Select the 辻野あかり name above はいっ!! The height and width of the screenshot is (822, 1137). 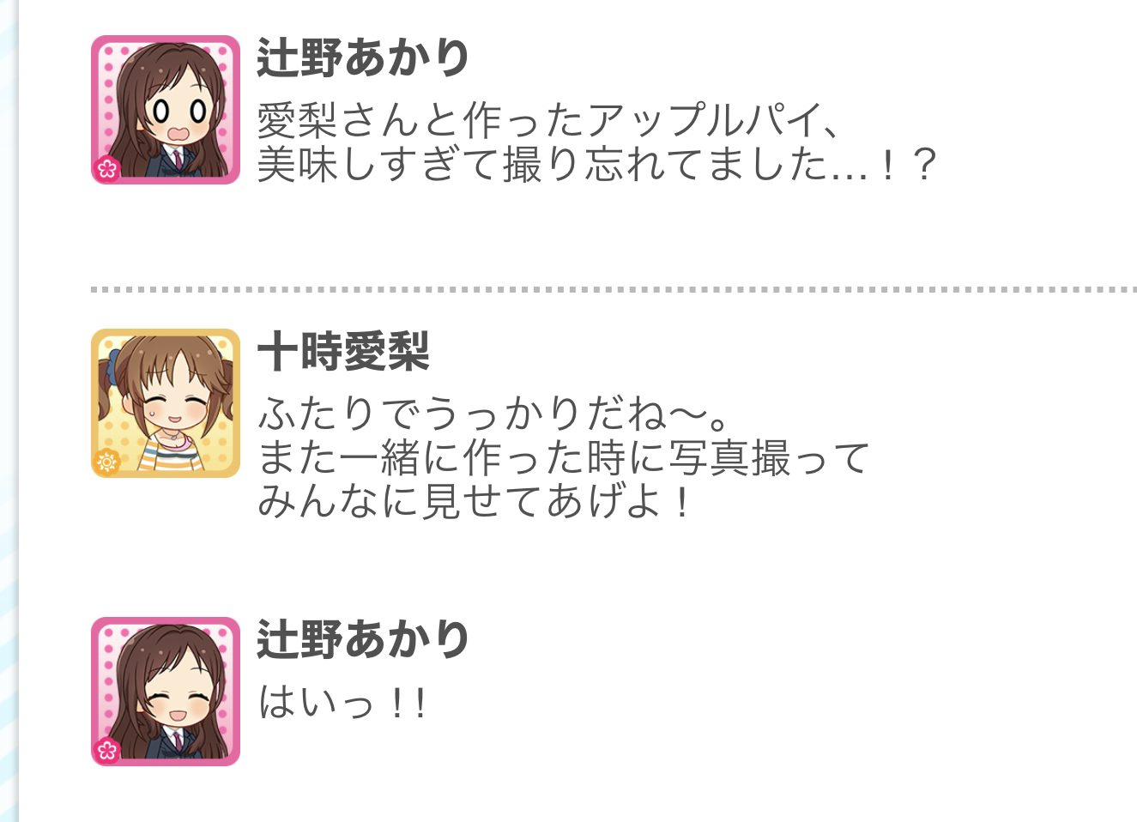(x=363, y=640)
